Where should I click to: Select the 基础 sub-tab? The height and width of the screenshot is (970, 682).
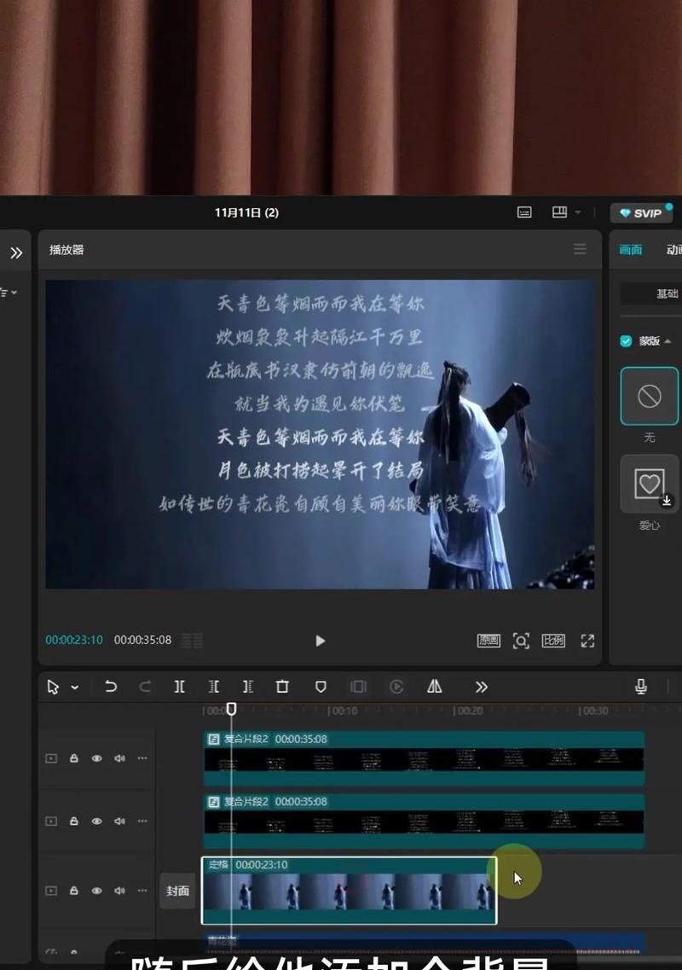pos(667,293)
